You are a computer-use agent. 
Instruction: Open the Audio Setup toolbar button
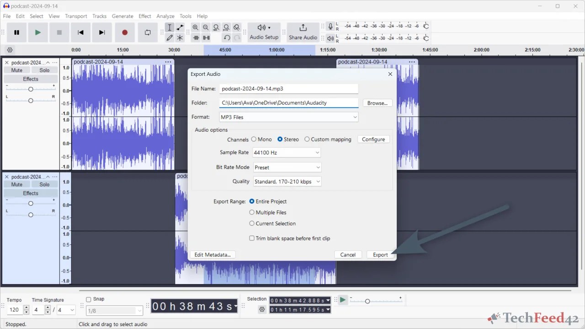tap(264, 32)
